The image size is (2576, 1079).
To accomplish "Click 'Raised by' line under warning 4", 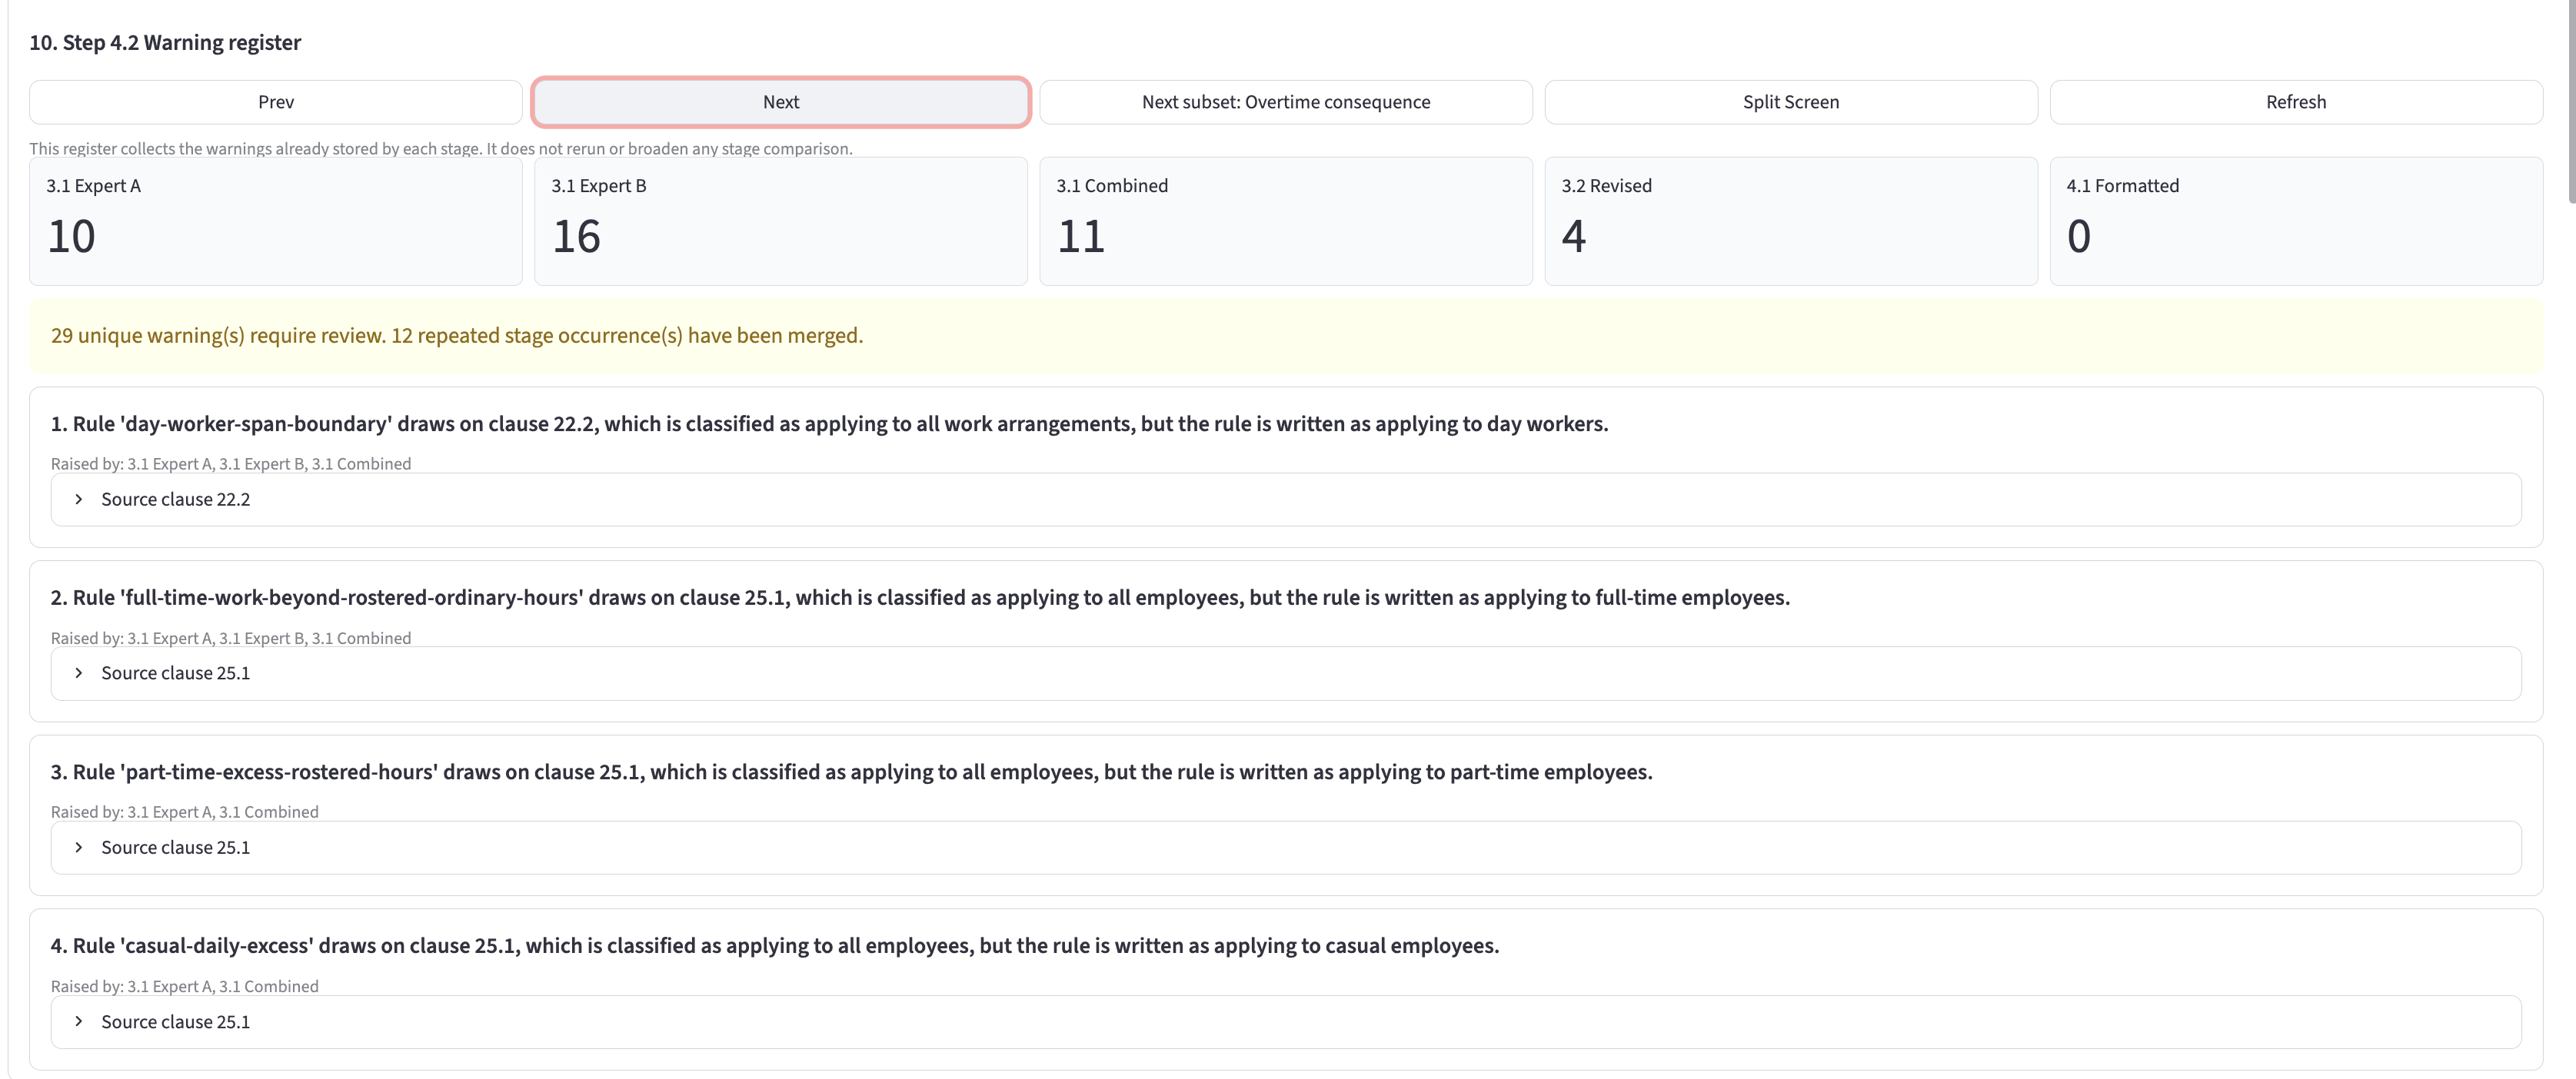I will point(185,986).
